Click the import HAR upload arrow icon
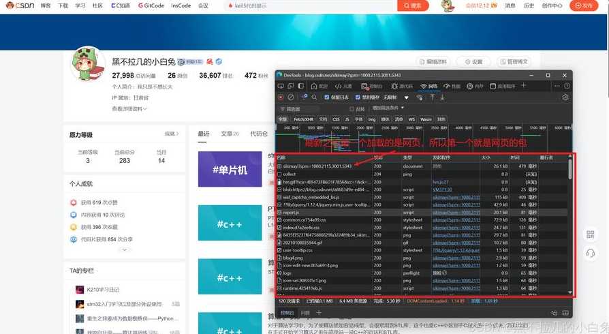 pos(432,97)
